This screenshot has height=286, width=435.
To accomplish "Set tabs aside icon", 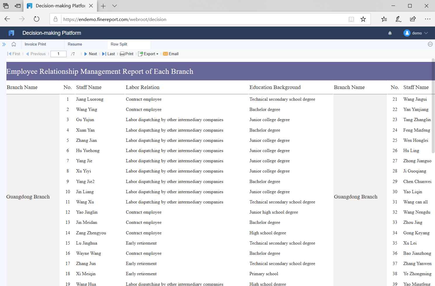I will point(18,6).
